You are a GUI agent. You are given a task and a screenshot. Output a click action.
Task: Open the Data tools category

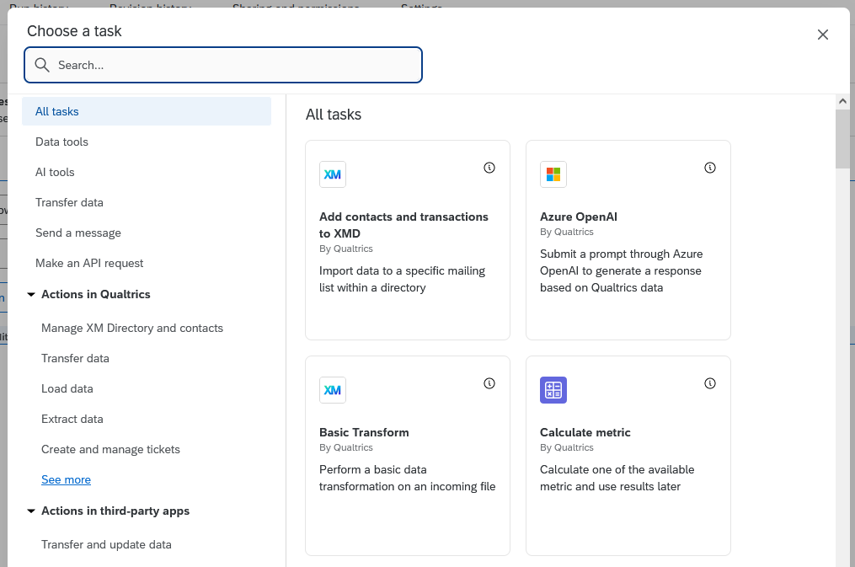[61, 142]
